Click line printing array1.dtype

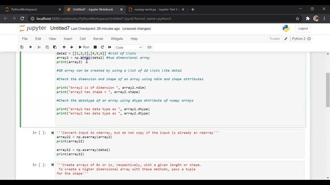point(103,109)
